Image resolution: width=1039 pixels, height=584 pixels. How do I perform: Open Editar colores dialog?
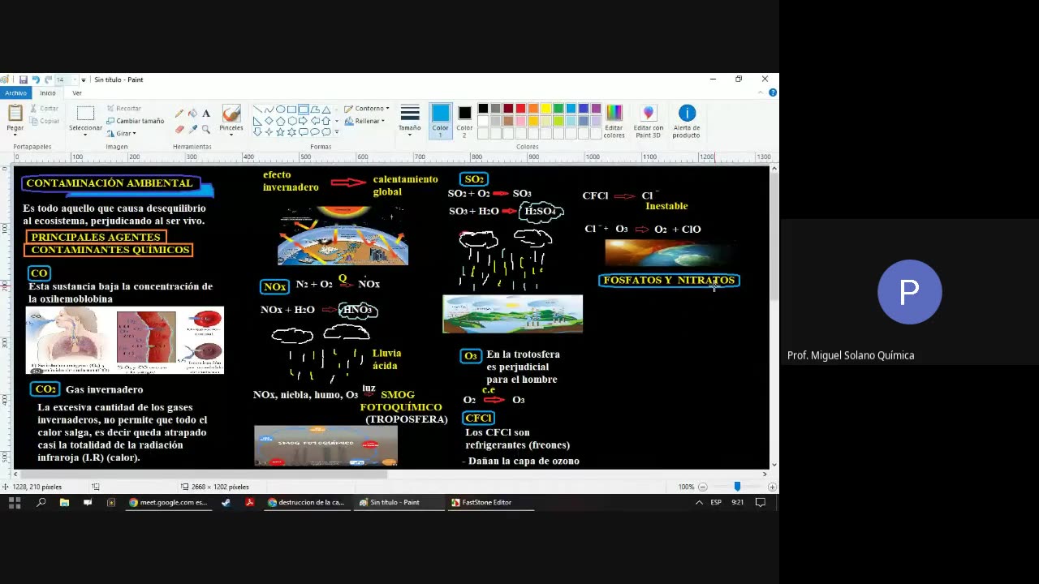pos(614,120)
